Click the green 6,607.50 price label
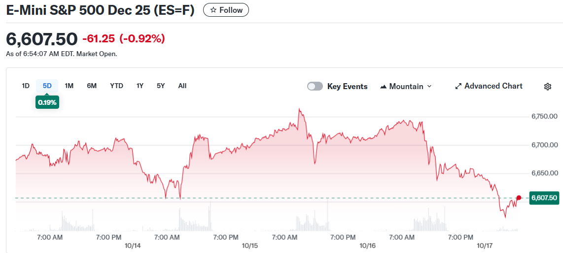The image size is (563, 253). pyautogui.click(x=544, y=198)
